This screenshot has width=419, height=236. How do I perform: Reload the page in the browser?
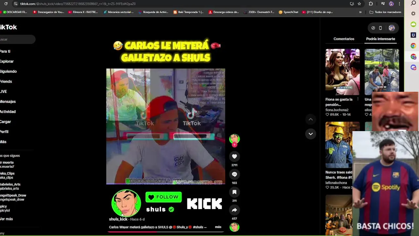coord(6,4)
